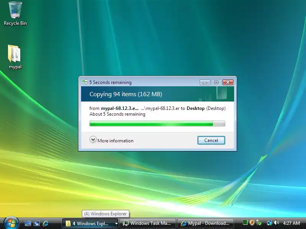Image resolution: width=306 pixels, height=229 pixels.
Task: Click the Windows Start orb
Action: (x=11, y=223)
